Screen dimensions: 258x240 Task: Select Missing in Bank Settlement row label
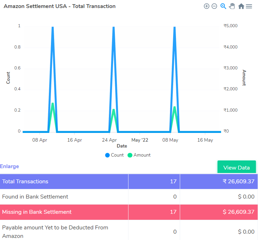(37, 212)
